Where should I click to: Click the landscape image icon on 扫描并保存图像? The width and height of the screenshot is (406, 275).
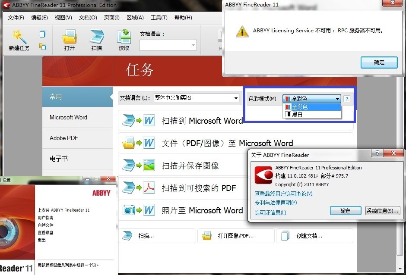click(149, 166)
